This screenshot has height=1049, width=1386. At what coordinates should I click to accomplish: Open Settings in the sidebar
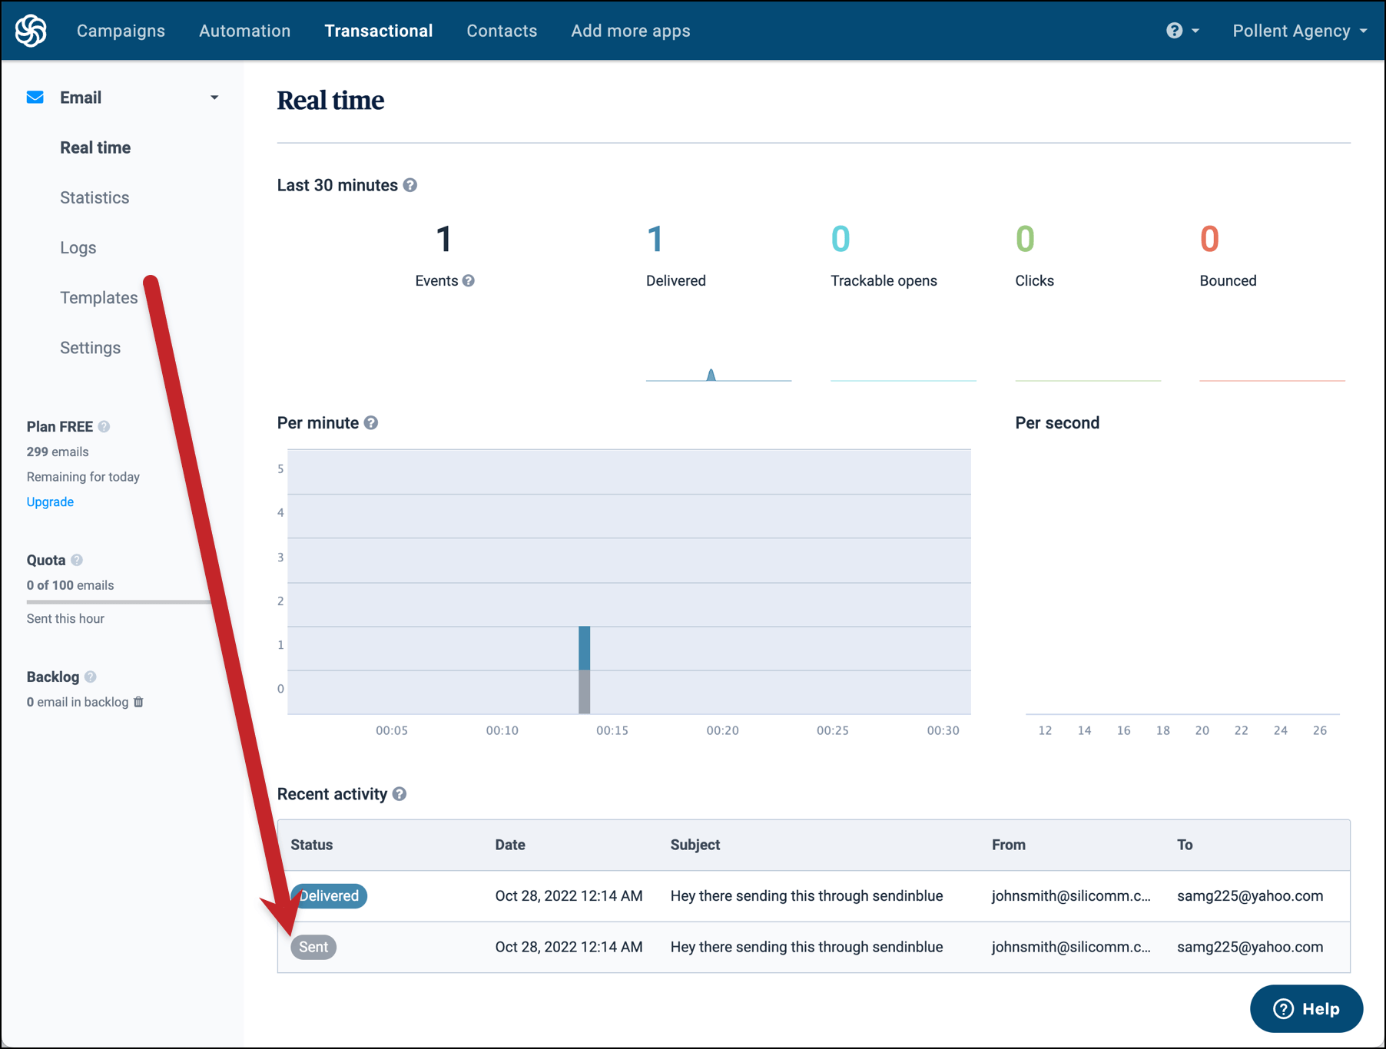[91, 347]
